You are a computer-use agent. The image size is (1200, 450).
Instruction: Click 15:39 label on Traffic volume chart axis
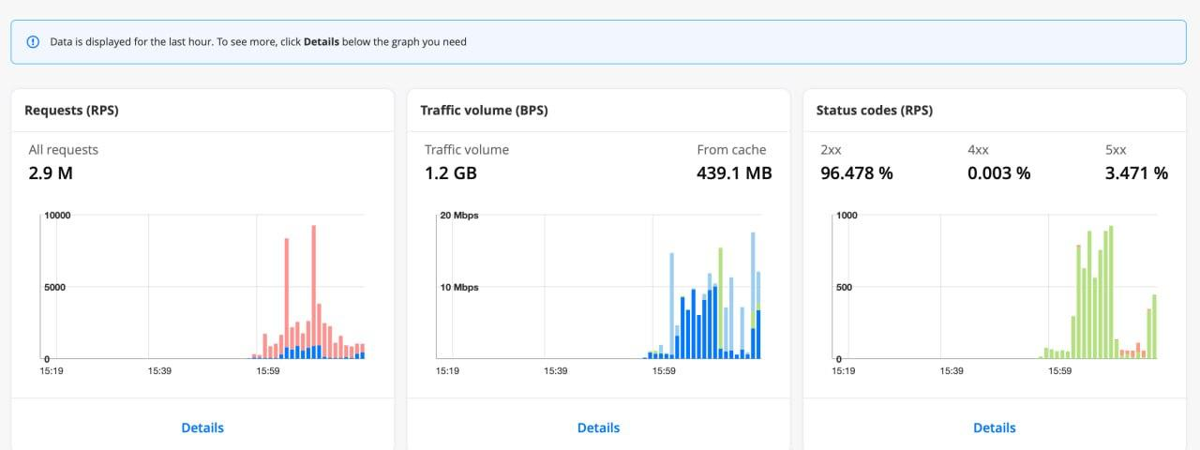(x=556, y=371)
